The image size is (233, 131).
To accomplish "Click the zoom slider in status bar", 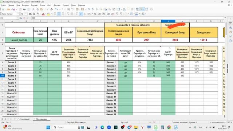I will [x=218, y=122].
